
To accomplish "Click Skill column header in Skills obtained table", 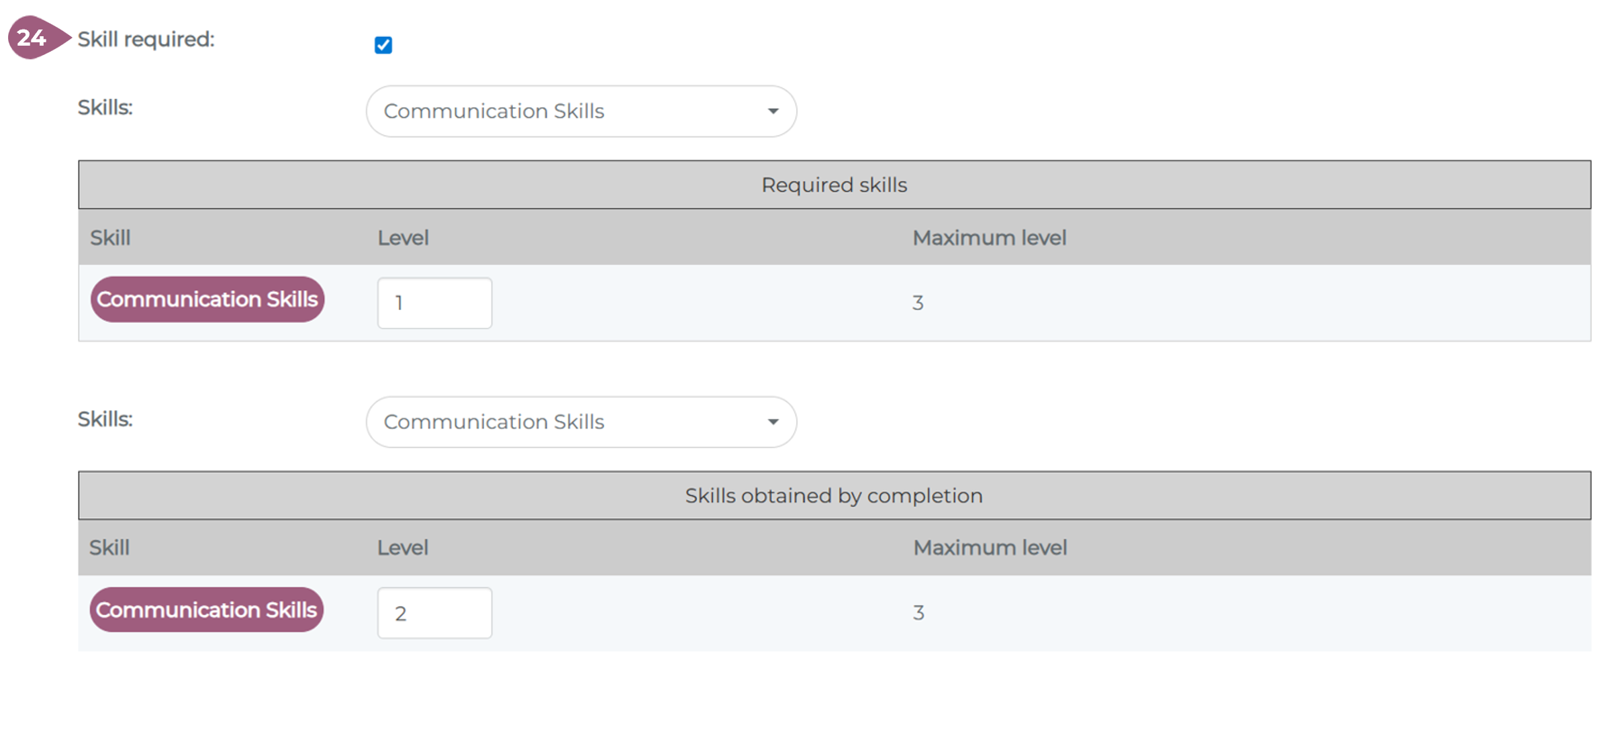I will (x=109, y=548).
